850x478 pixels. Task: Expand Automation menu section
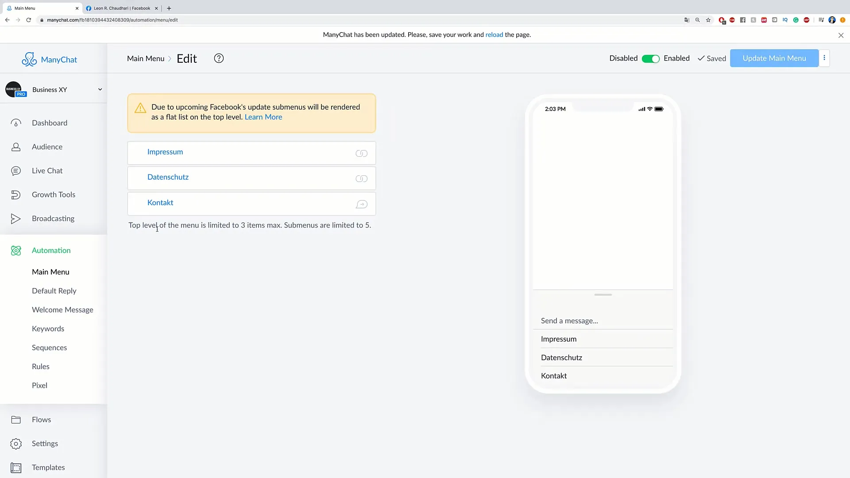click(x=51, y=250)
